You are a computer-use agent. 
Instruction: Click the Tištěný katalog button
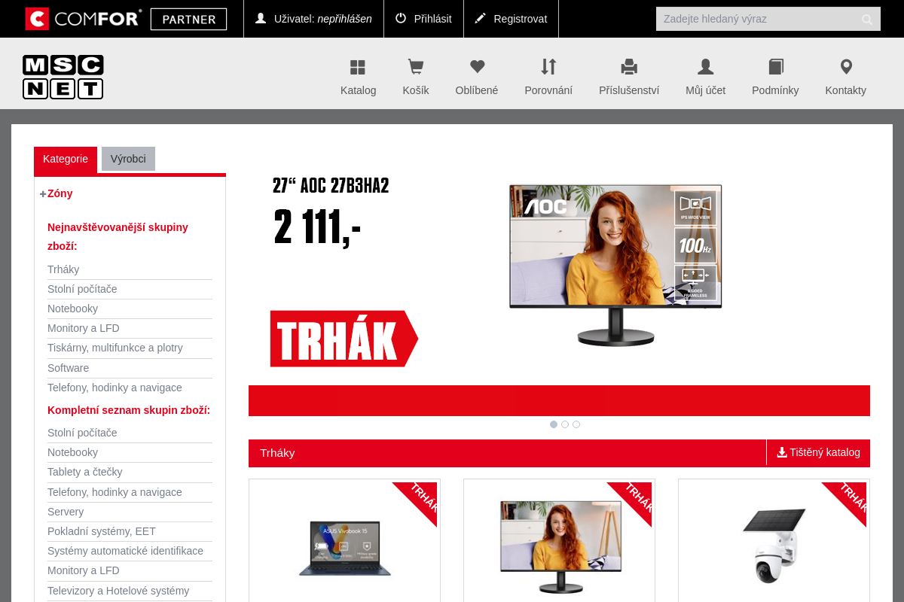pyautogui.click(x=818, y=452)
